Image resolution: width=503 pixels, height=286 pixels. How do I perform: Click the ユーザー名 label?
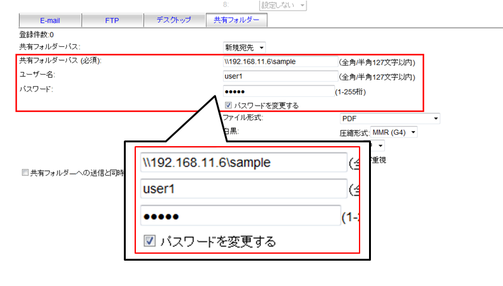click(38, 75)
